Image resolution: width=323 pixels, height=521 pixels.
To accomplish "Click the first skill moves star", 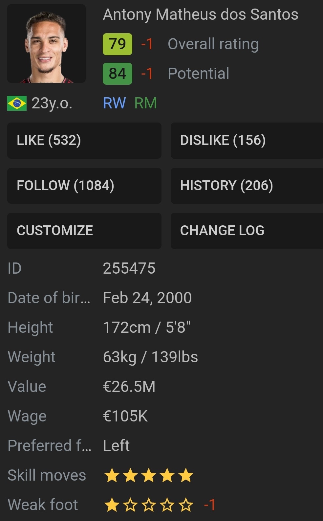I will point(112,475).
